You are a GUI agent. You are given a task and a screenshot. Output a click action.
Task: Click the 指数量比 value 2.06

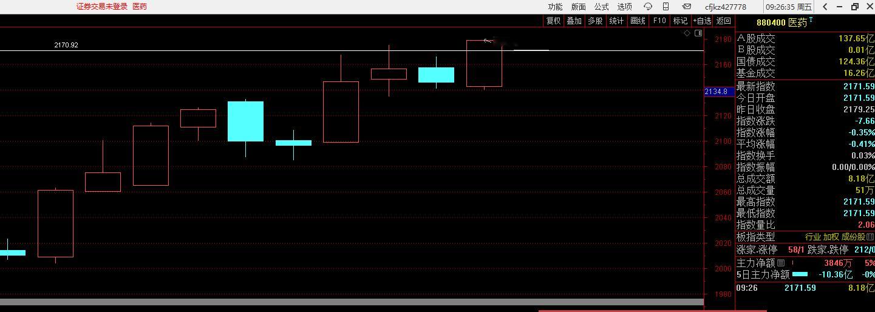866,225
